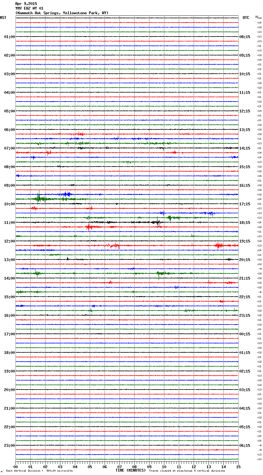Select the MST hour label "06:00"
The image size is (263, 475).
[x=10, y=130]
